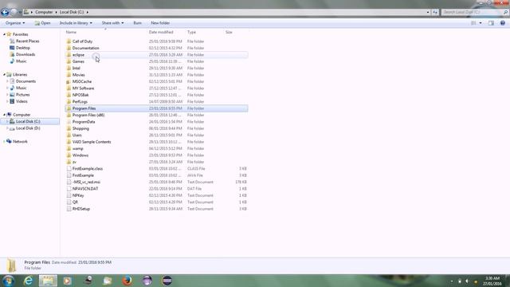Screen dimensions: 510x287
Task: Click Local Disk (C:) in the breadcrumb
Action: [72, 12]
